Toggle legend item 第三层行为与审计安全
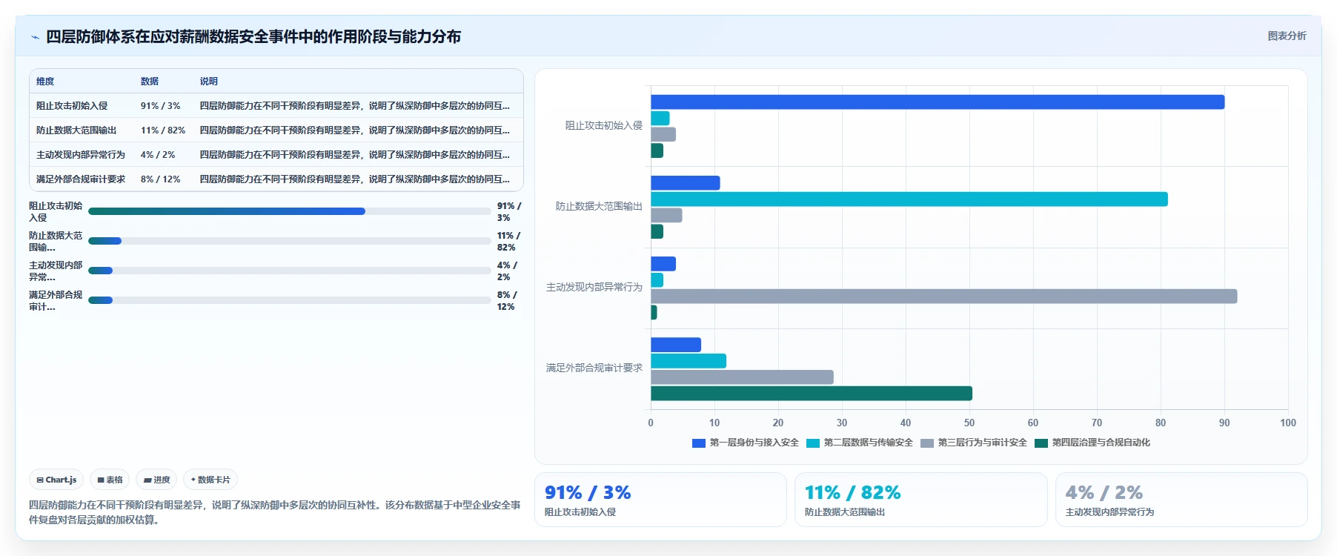1337x556 pixels. 973,443
